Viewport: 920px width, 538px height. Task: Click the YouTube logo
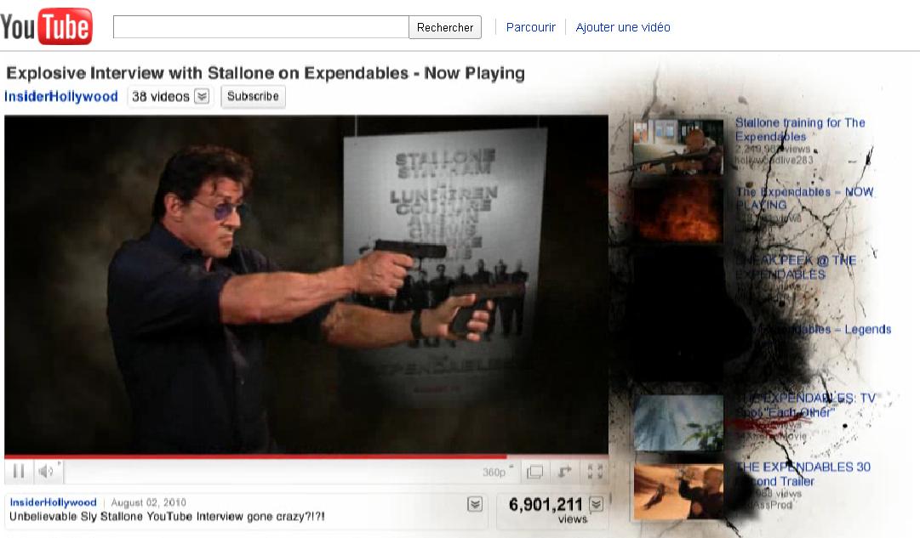[46, 26]
